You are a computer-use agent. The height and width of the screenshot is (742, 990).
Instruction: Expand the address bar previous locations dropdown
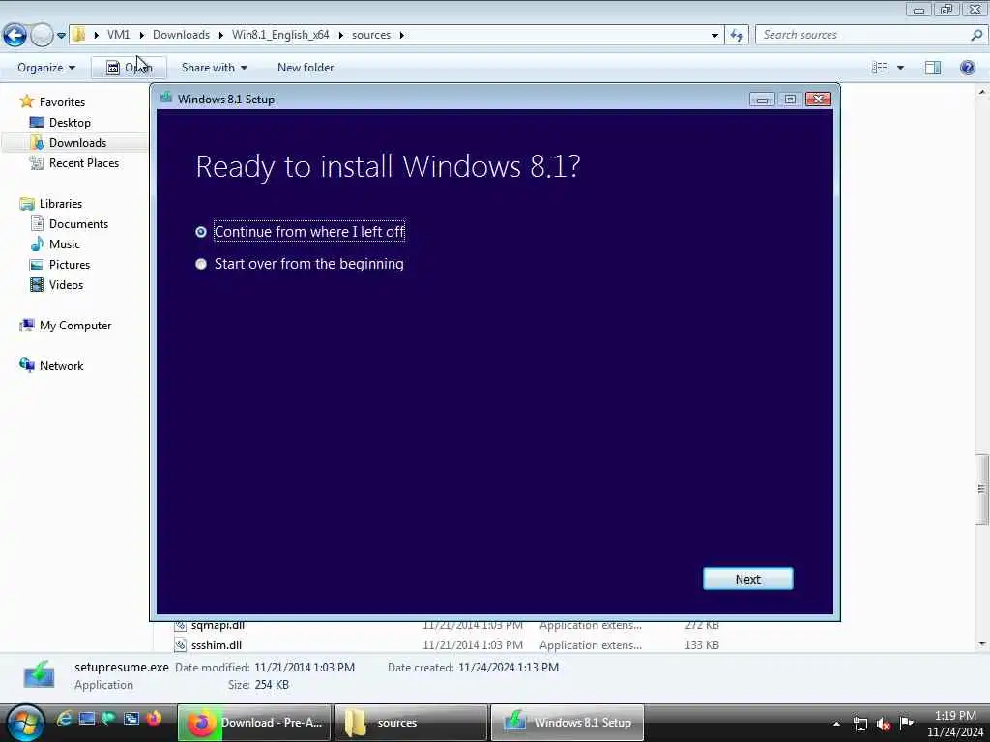(714, 35)
